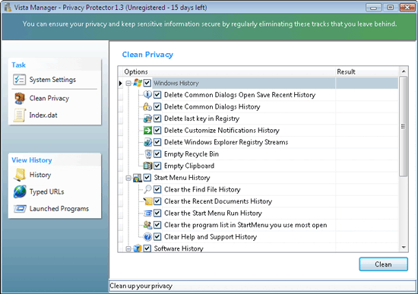This screenshot has width=418, height=294.
Task: Open the Typed URLs globe icon
Action: click(20, 191)
